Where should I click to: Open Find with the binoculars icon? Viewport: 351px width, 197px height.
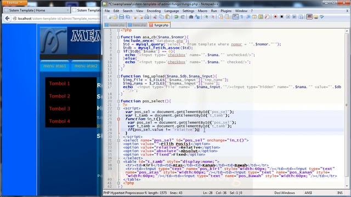[191, 17]
